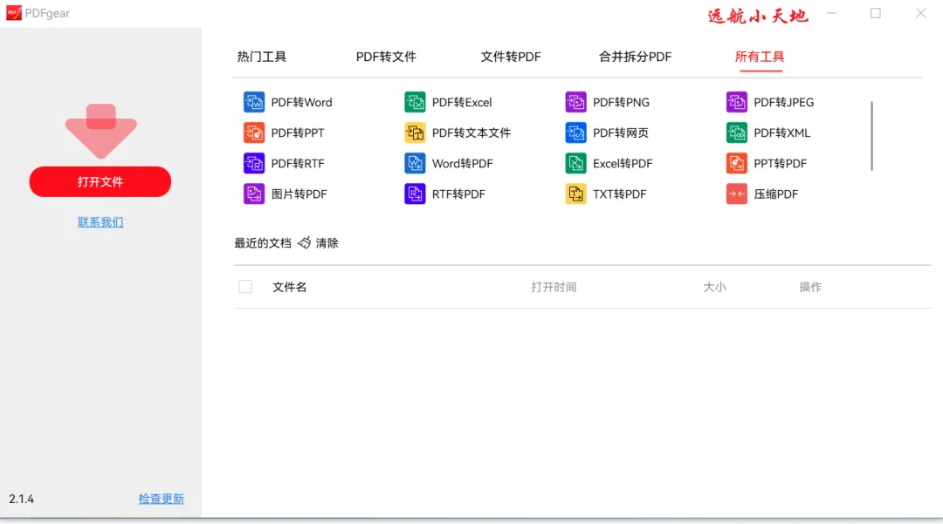Click the broom icon beside 清除
The image size is (943, 524).
305,242
